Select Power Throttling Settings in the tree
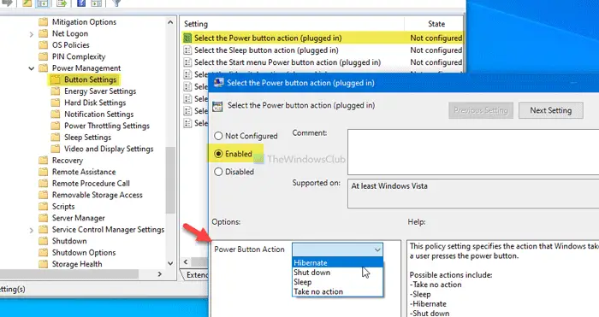This screenshot has width=599, height=317. click(x=107, y=126)
